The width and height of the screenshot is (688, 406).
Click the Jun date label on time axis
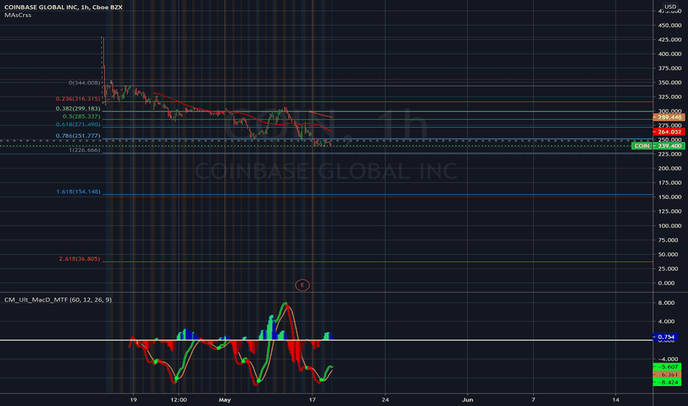click(467, 400)
